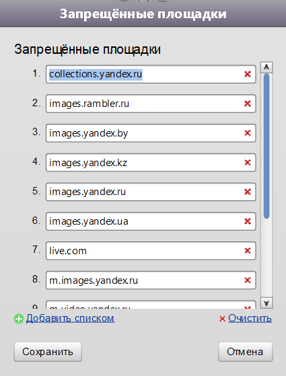The image size is (286, 376).
Task: Cancel the dialog with Отмена button
Action: tap(245, 352)
